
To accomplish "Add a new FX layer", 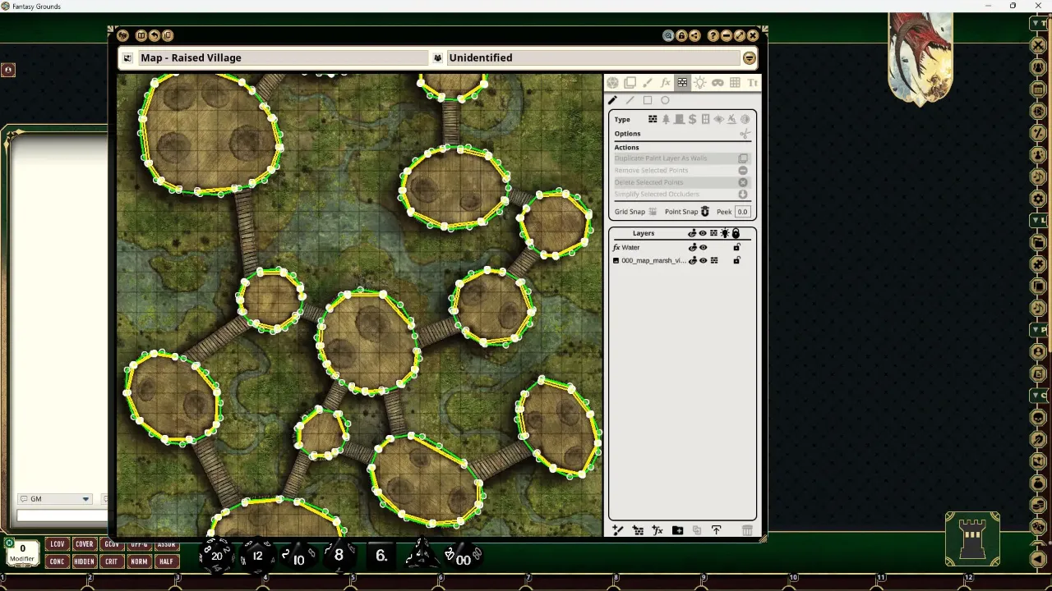I will click(x=657, y=530).
